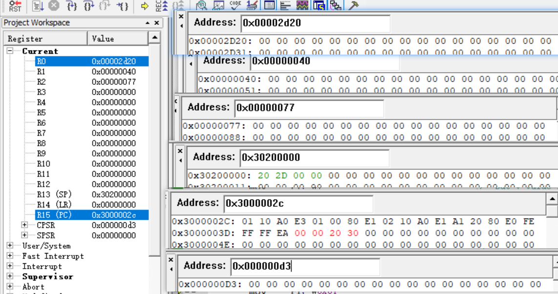
Task: Click red byte 30 in row 0x3000003D
Action: (352, 233)
